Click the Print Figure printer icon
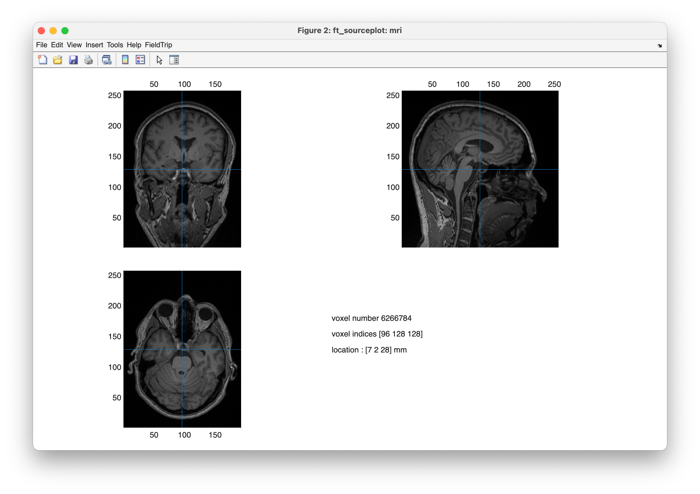Viewport: 700px width, 494px height. (x=89, y=60)
